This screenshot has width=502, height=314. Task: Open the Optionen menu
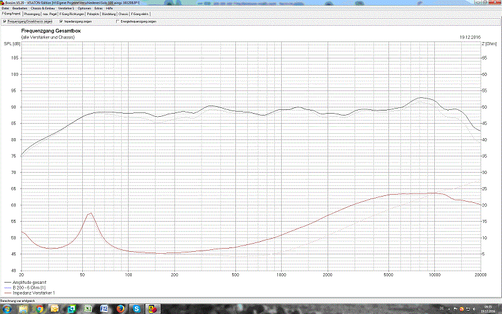pyautogui.click(x=85, y=8)
